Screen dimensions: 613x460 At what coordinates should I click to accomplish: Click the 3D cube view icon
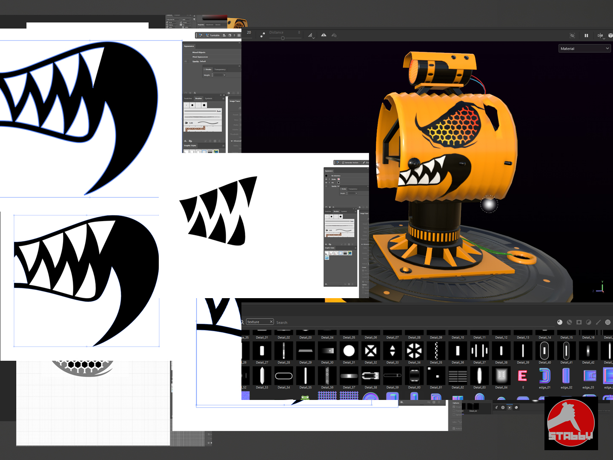click(610, 35)
